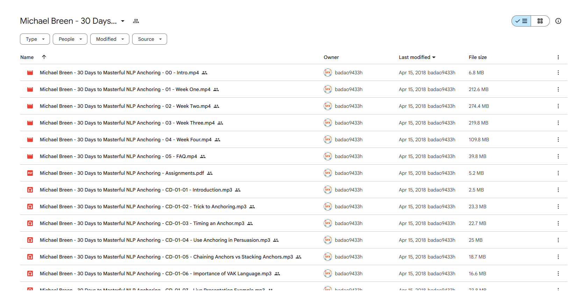Viewport: 588px width, 307px height.
Task: Open CD-01-01 - Introduction.mp3
Action: coord(136,190)
